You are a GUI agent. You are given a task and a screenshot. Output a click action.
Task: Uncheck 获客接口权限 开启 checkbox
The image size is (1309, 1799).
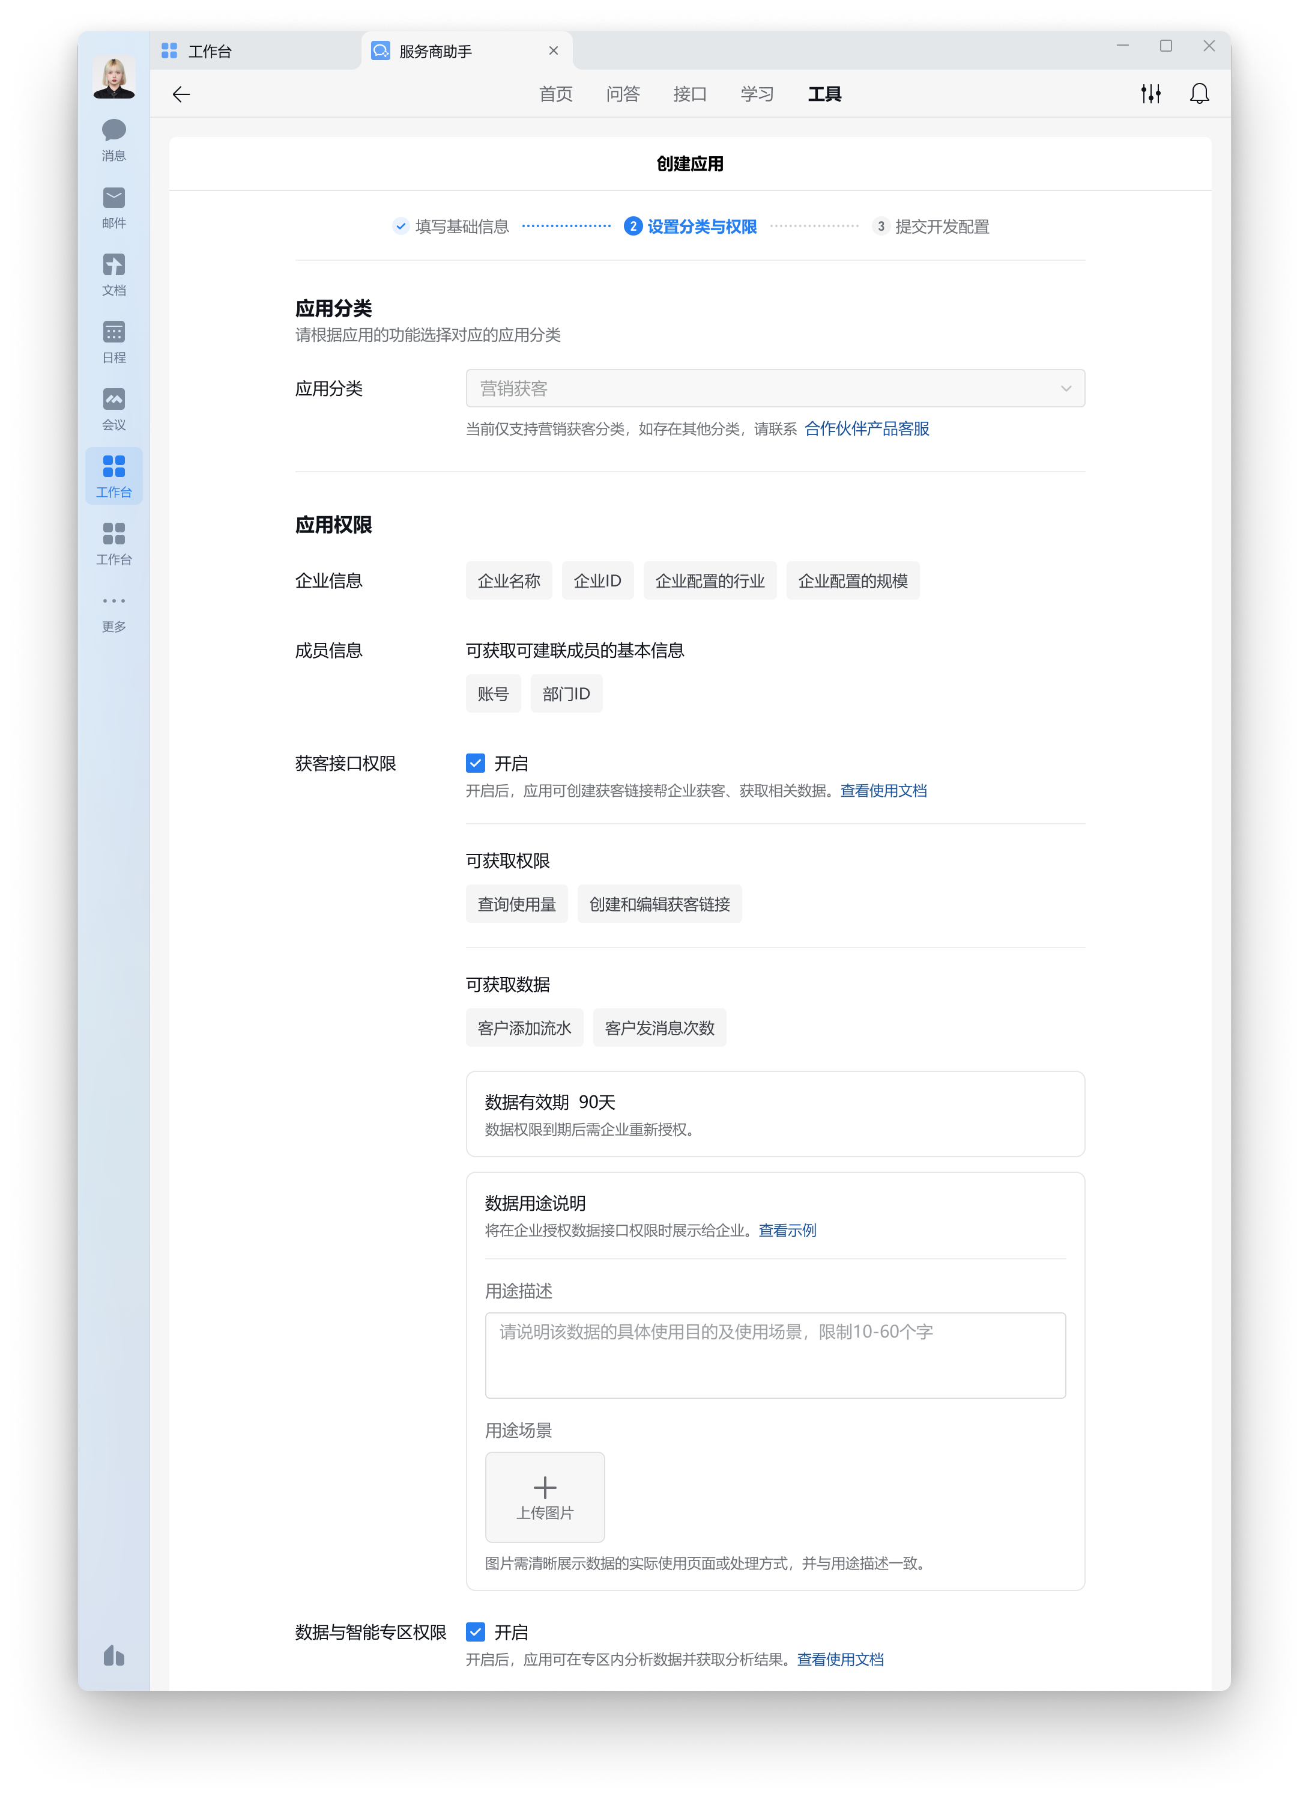coord(475,763)
